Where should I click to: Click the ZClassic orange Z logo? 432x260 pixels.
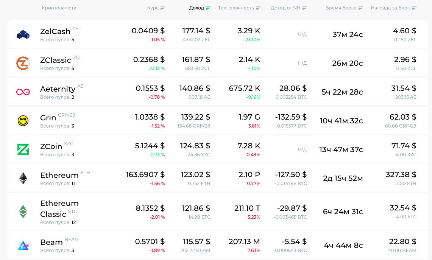click(23, 63)
